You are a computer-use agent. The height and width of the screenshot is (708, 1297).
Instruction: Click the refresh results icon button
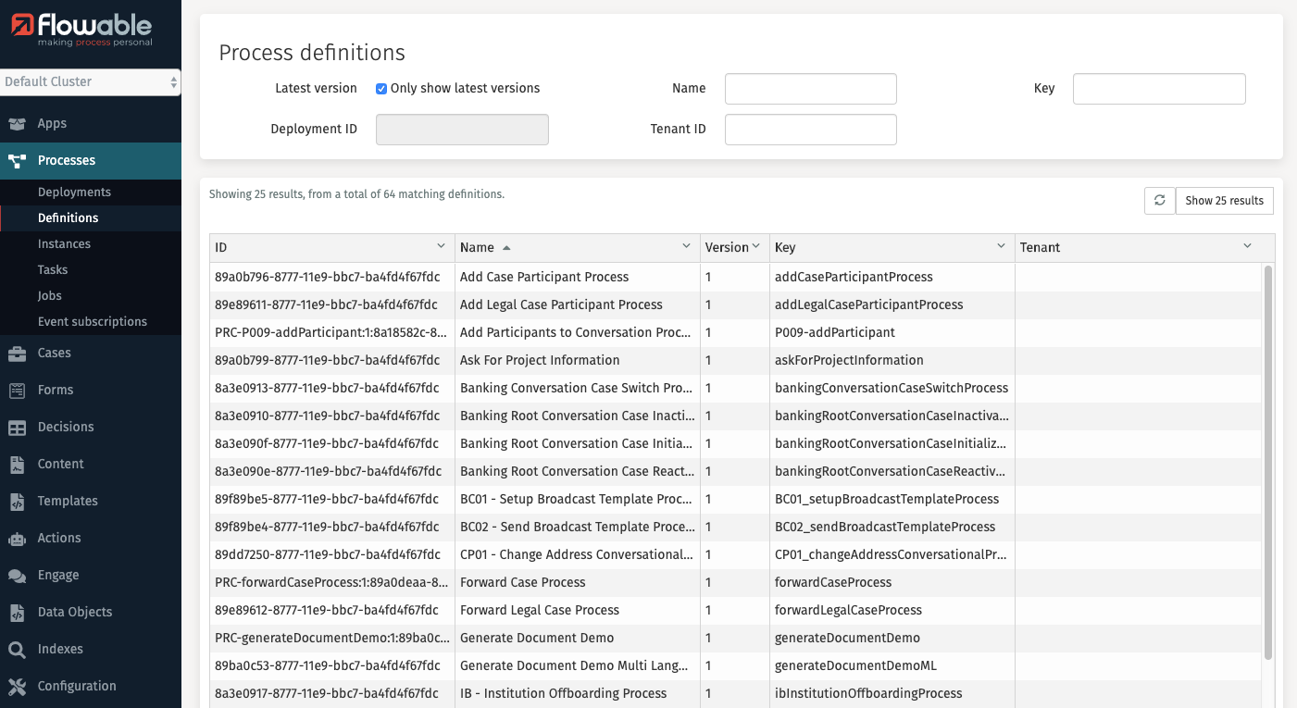coord(1159,201)
